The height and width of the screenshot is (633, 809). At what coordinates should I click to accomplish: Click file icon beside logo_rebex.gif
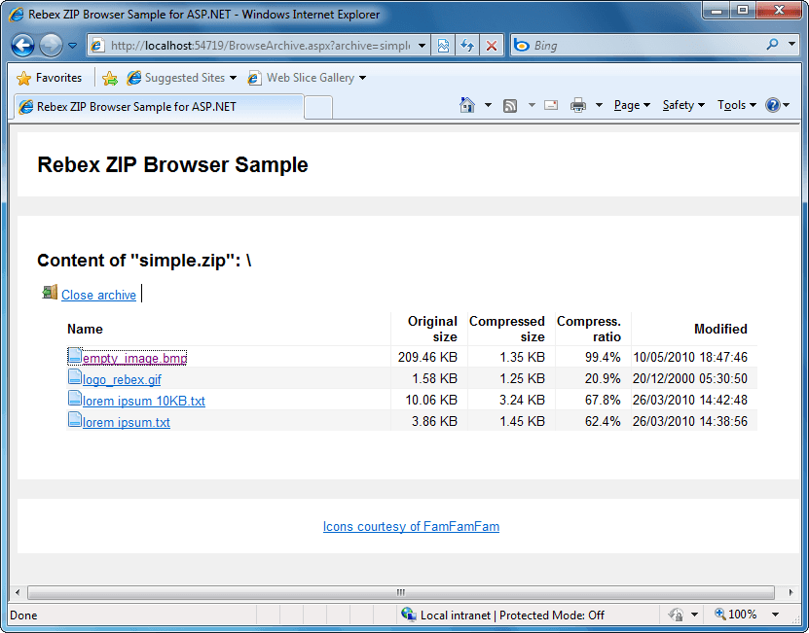(x=75, y=377)
